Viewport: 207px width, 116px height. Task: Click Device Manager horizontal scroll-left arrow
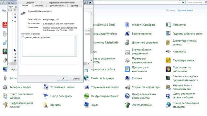pyautogui.click(x=9, y=63)
